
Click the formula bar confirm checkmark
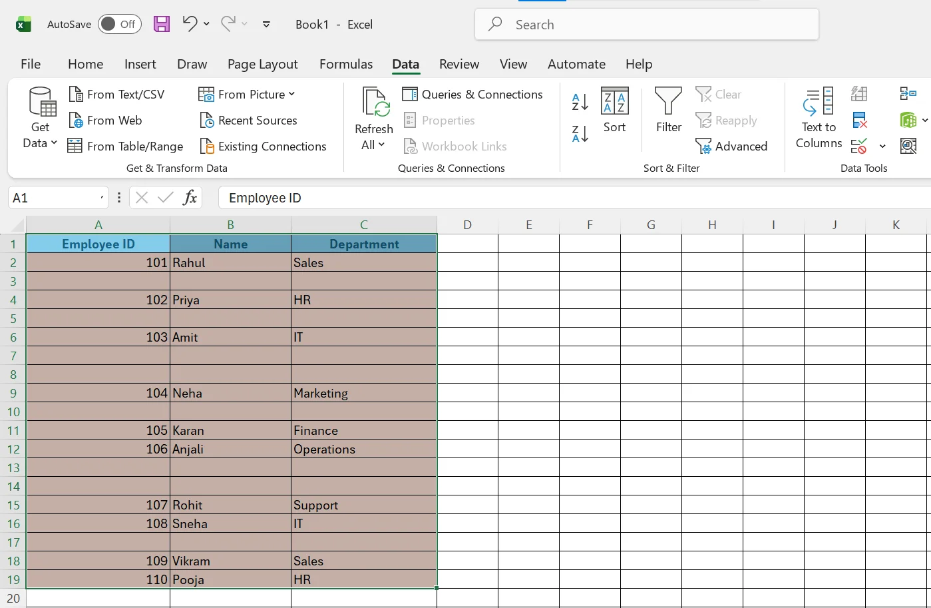166,198
